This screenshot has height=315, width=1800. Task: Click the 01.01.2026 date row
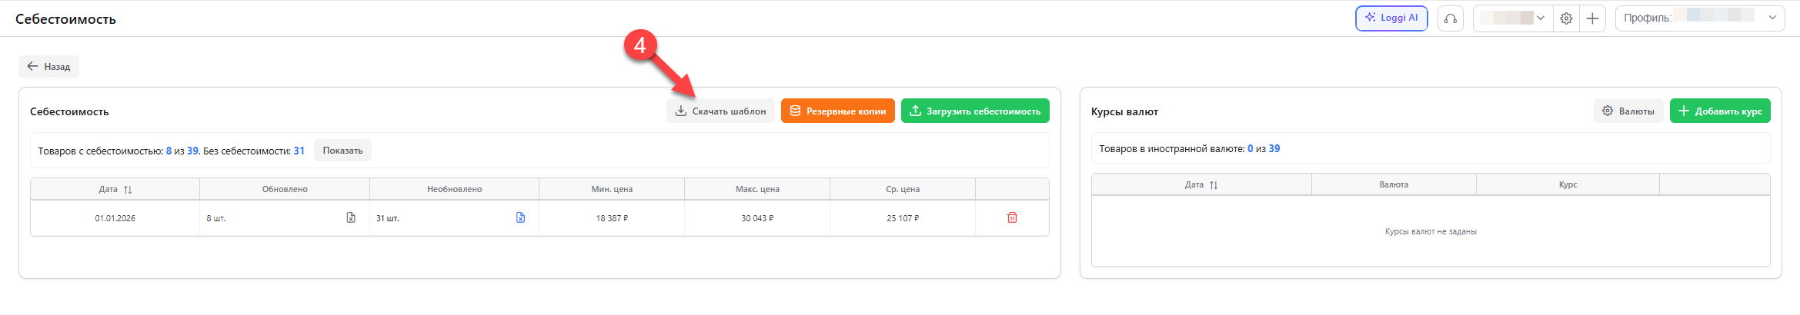click(x=539, y=218)
